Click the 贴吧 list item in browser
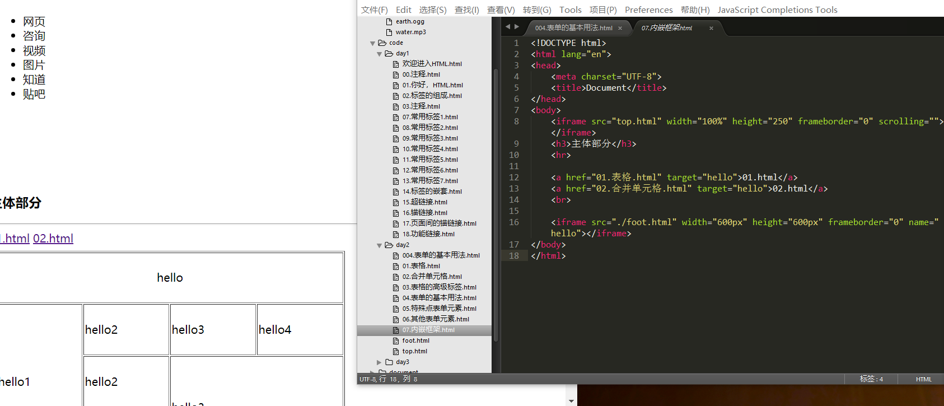The image size is (944, 406). 34,94
